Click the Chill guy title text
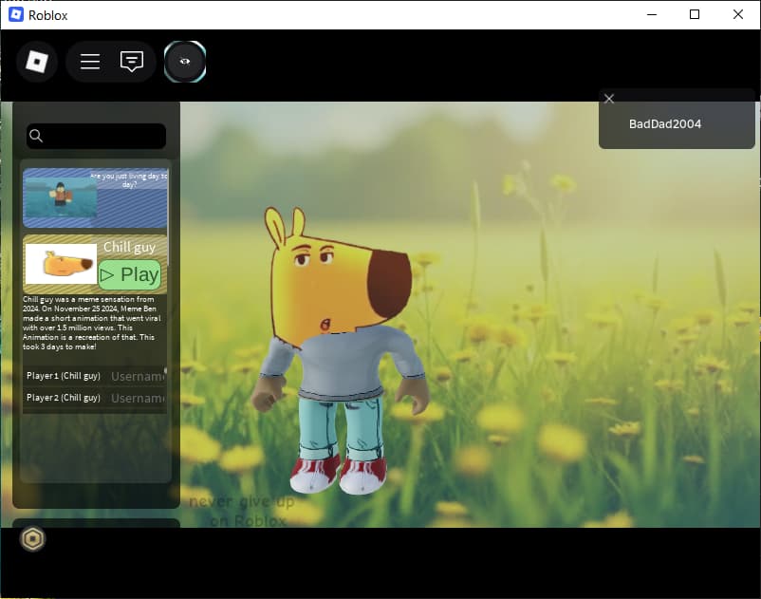 pyautogui.click(x=129, y=247)
